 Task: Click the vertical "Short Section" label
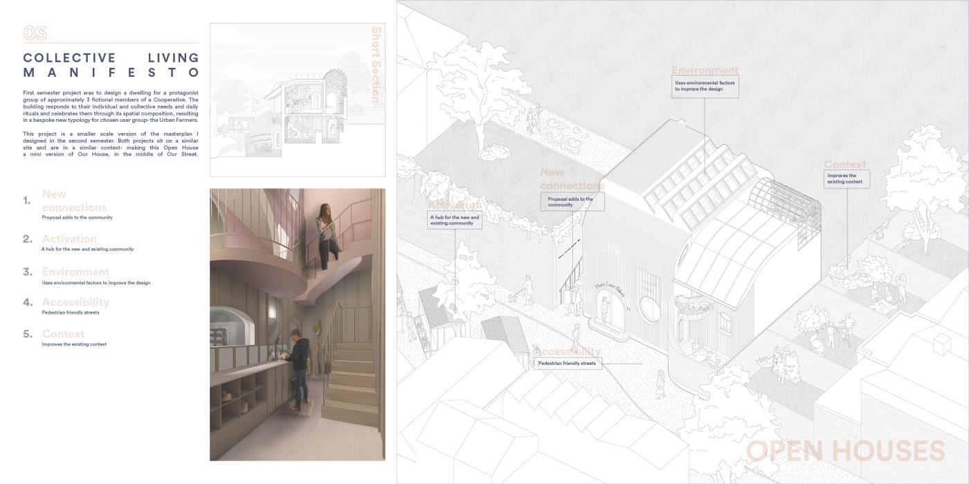[377, 65]
